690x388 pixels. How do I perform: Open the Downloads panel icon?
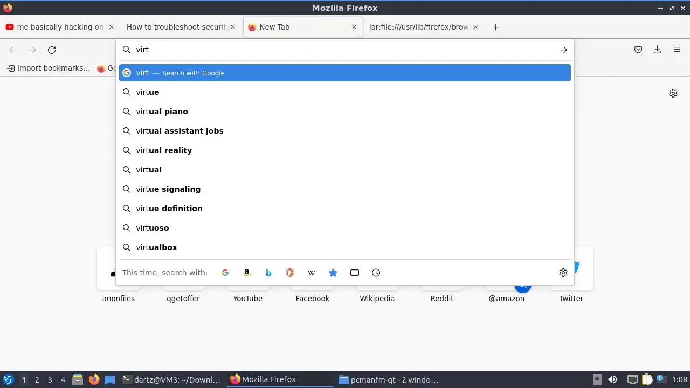coord(658,50)
